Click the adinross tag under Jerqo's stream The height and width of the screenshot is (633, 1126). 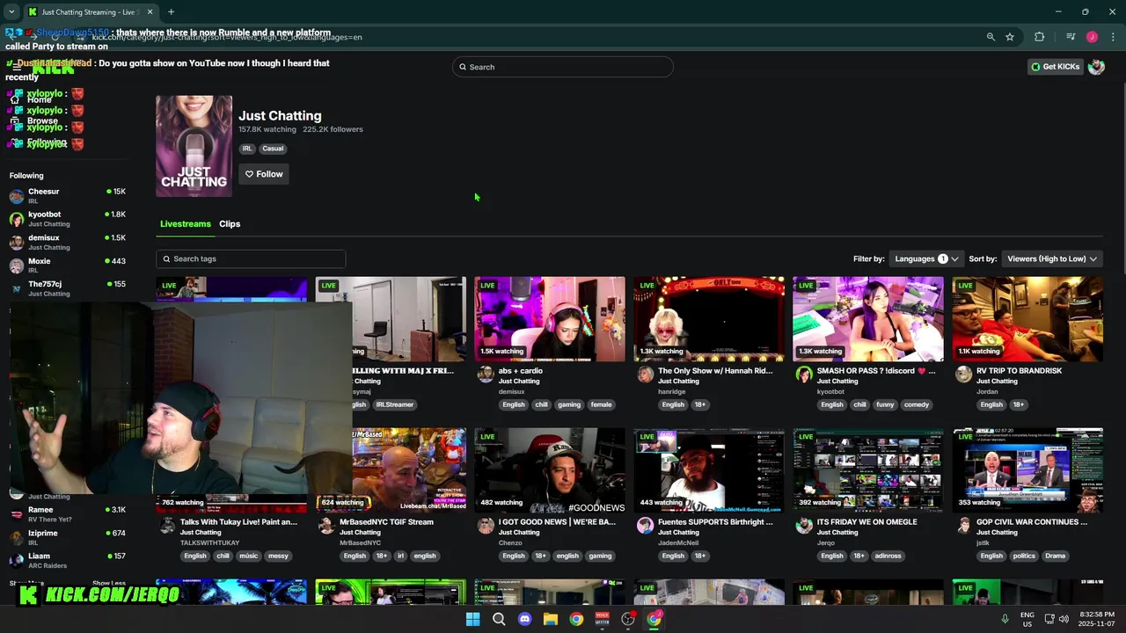(888, 556)
